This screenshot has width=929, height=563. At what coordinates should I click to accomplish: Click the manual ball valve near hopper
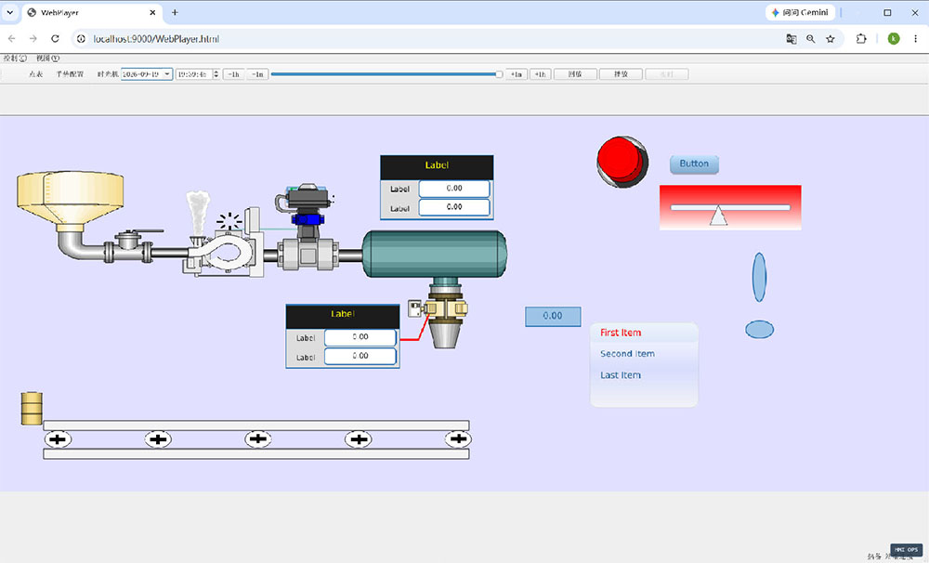click(x=128, y=245)
